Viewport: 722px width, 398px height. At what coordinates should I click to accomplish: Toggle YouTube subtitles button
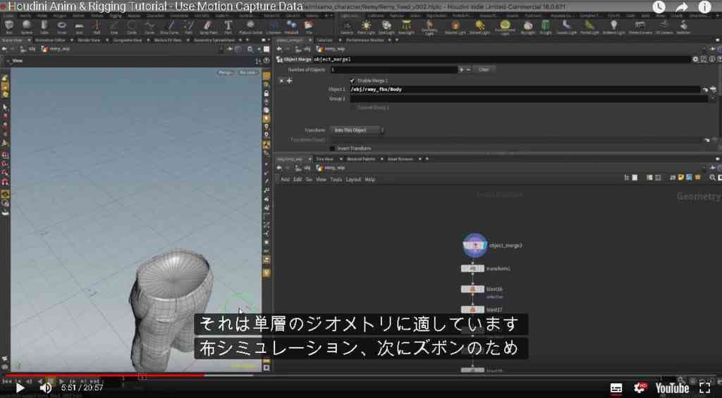(616, 388)
